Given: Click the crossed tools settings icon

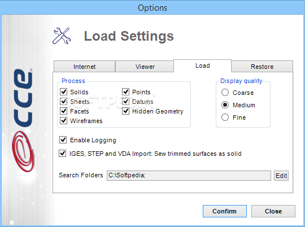Looking at the screenshot, I should pyautogui.click(x=62, y=36).
